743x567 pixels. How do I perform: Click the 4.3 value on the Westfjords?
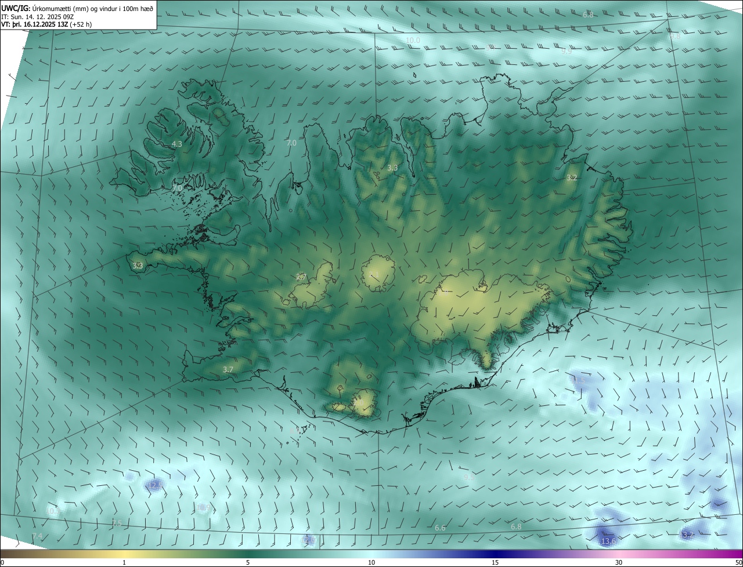tap(176, 144)
